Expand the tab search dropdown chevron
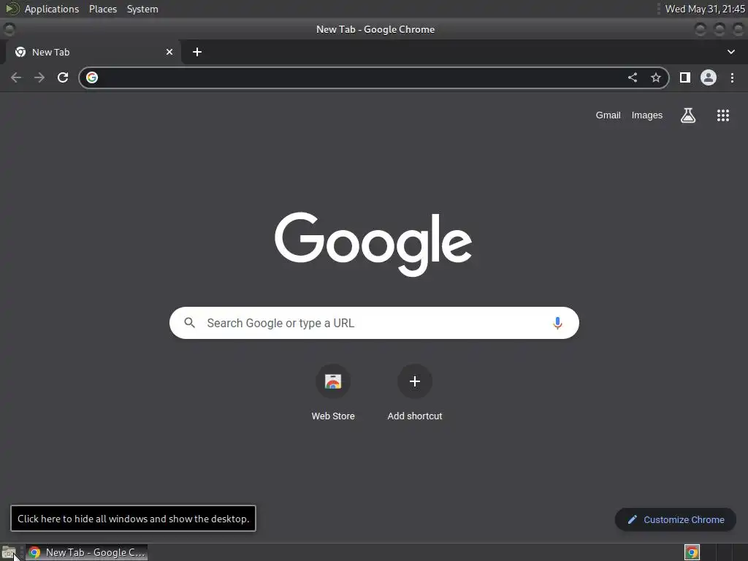Screen dimensions: 748x561 coord(730,52)
